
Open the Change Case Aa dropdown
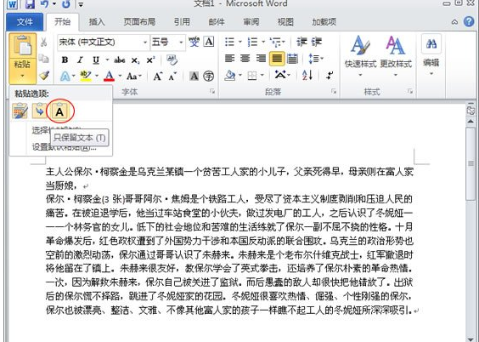coord(134,76)
